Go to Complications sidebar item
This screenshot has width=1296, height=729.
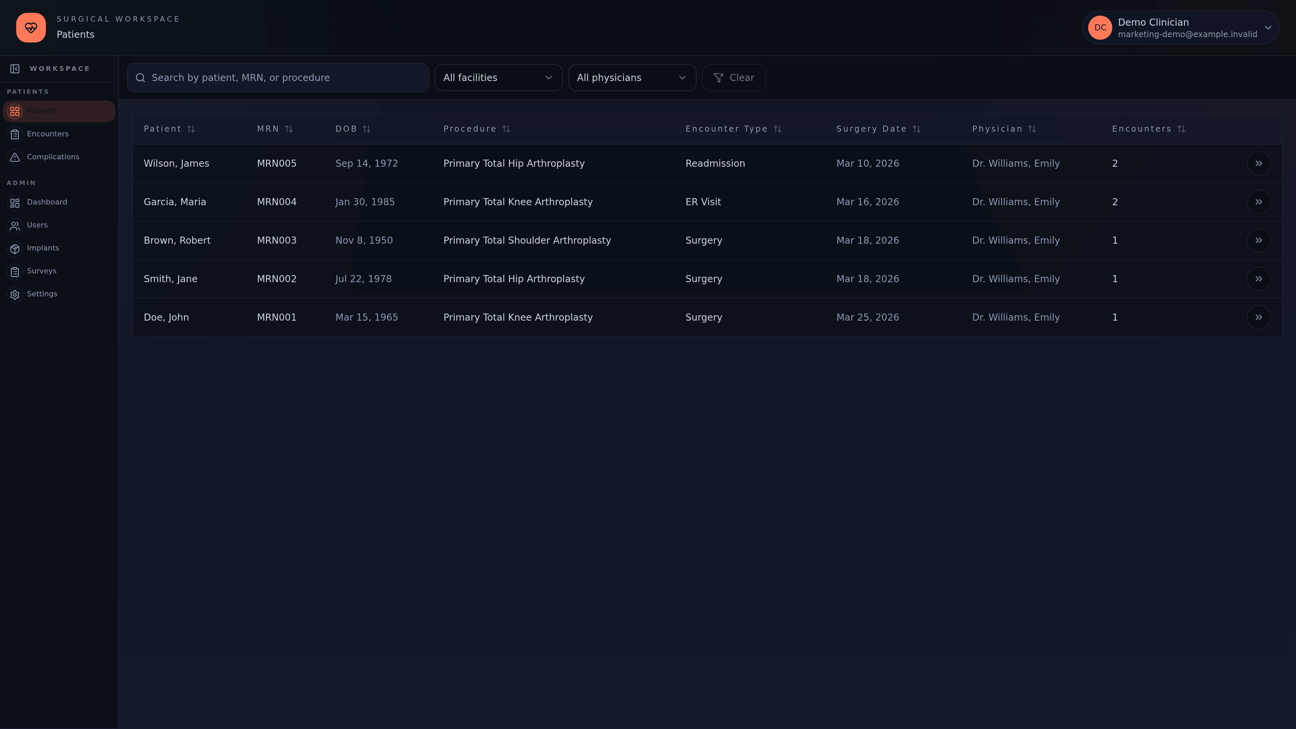click(59, 157)
